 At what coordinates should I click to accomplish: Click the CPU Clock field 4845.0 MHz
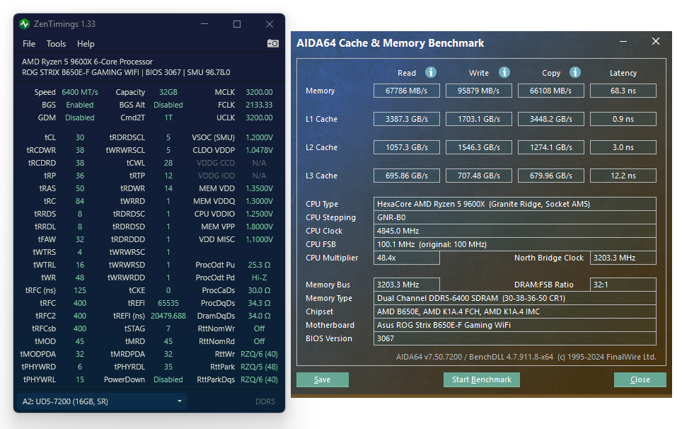[515, 231]
